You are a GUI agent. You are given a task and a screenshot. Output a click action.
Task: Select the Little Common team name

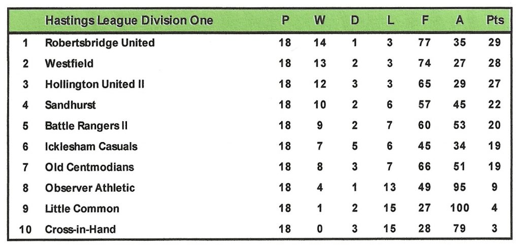coord(82,208)
